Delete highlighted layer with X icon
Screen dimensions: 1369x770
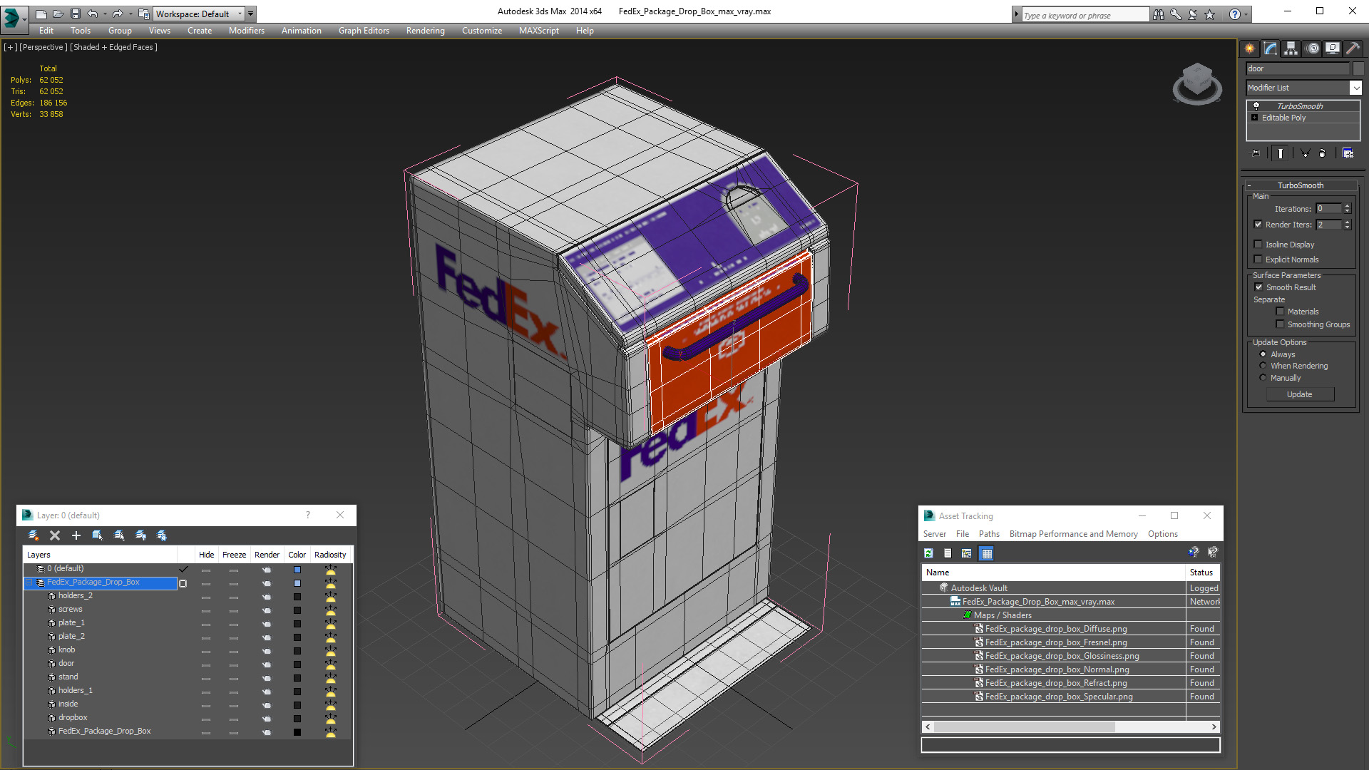[x=55, y=535]
